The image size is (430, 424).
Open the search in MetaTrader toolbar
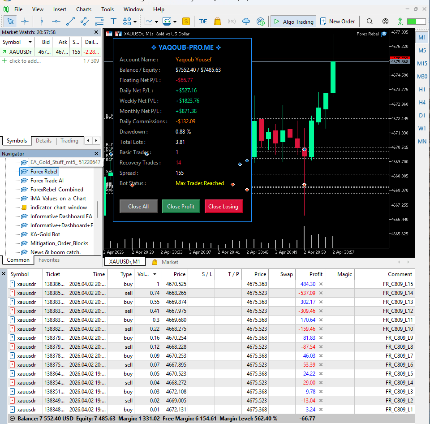[x=370, y=21]
